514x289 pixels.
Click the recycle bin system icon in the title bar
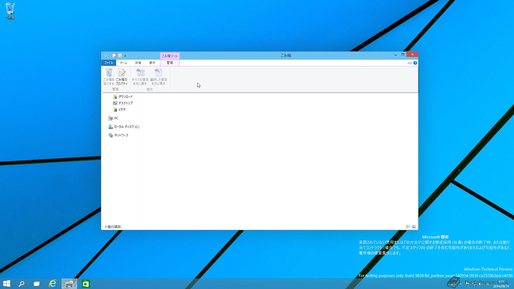(105, 56)
